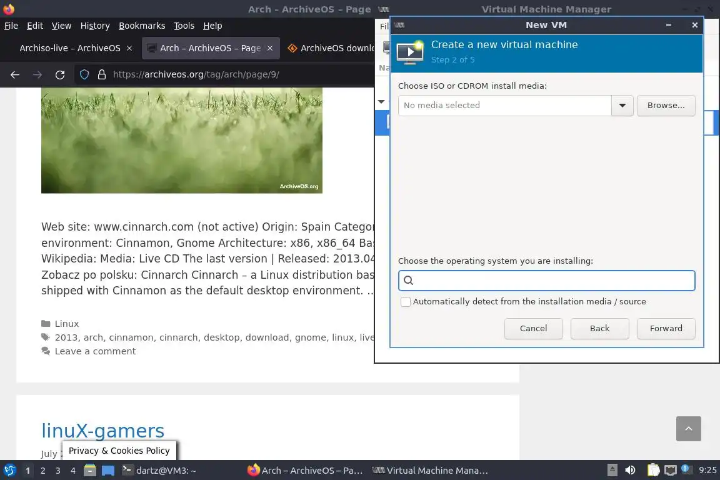Image resolution: width=720 pixels, height=480 pixels.
Task: Go Back to previous wizard step
Action: coord(599,328)
